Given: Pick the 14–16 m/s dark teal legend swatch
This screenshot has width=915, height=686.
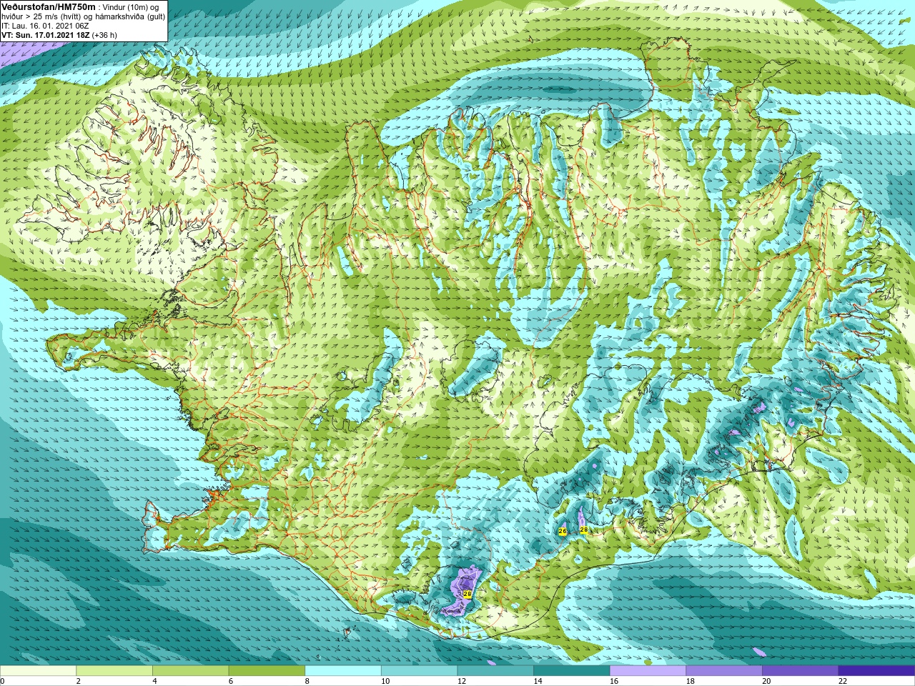Looking at the screenshot, I should tap(572, 671).
